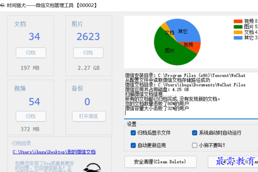Click the video count 54
Viewport: 258px width, 172px height.
pos(34,102)
